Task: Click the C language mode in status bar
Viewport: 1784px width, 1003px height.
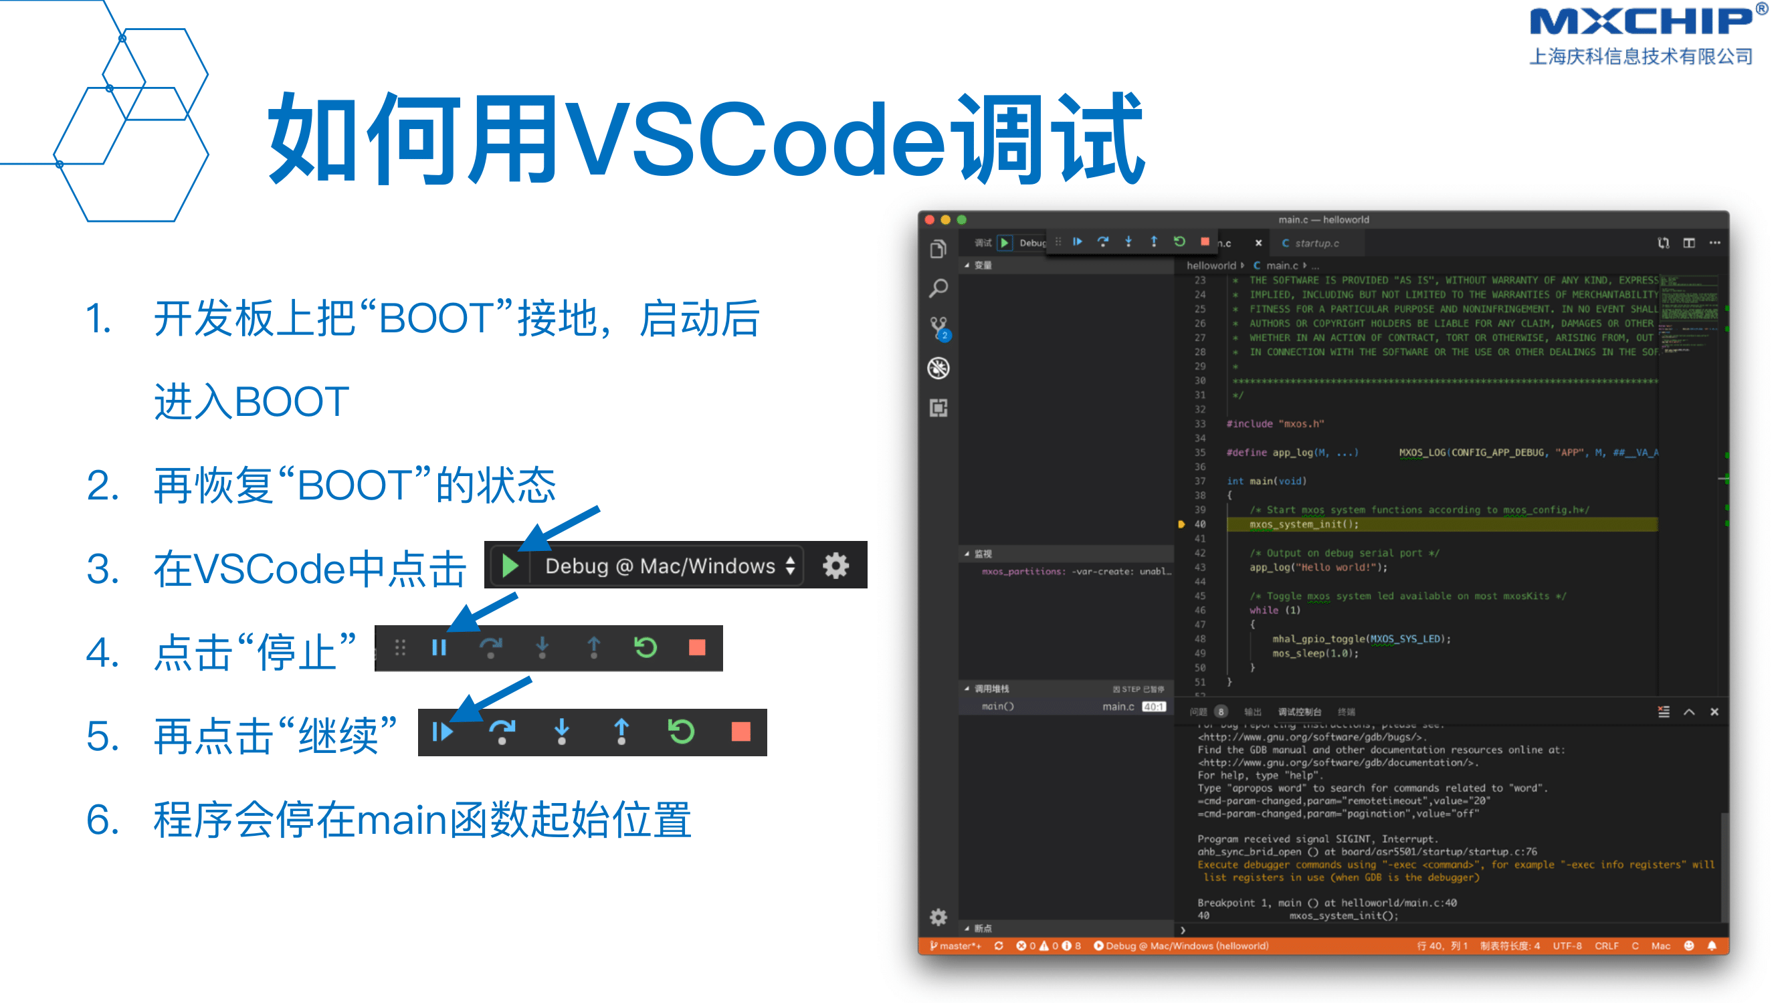Action: pos(1634,945)
